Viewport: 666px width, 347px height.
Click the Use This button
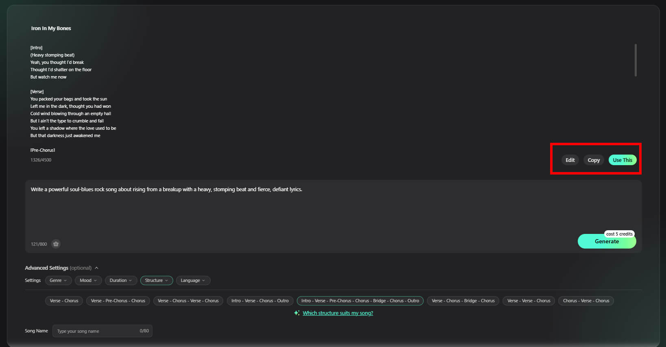pos(622,160)
